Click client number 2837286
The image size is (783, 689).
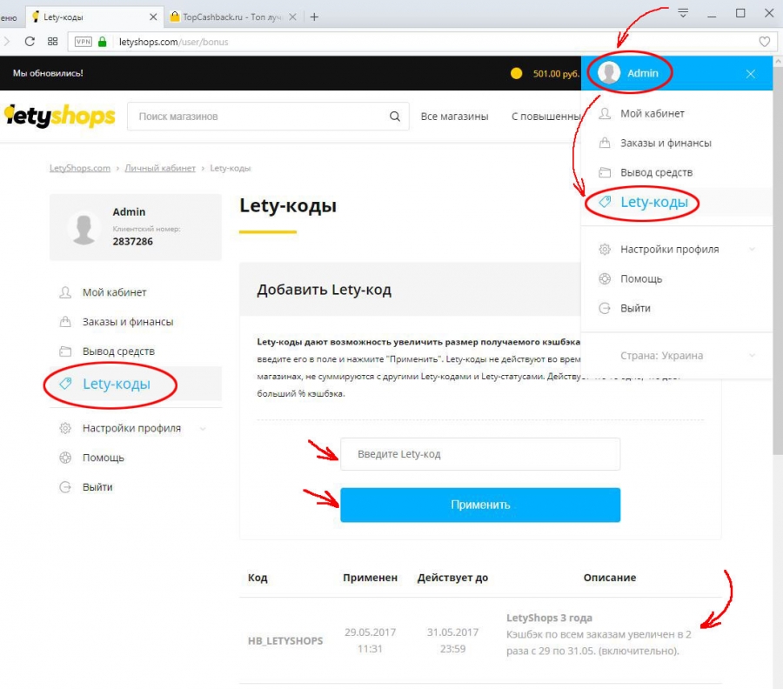click(x=133, y=242)
